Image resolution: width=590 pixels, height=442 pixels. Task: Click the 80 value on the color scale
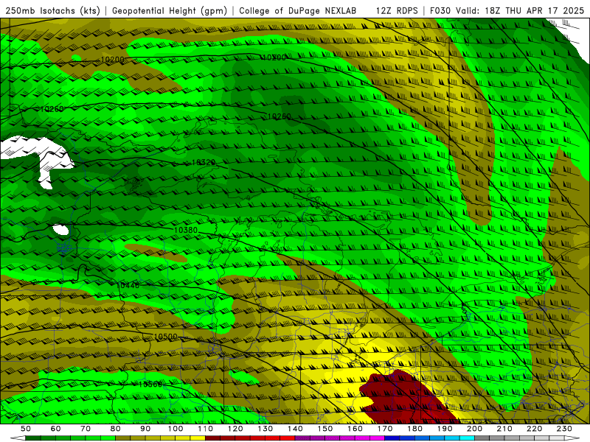(x=116, y=429)
